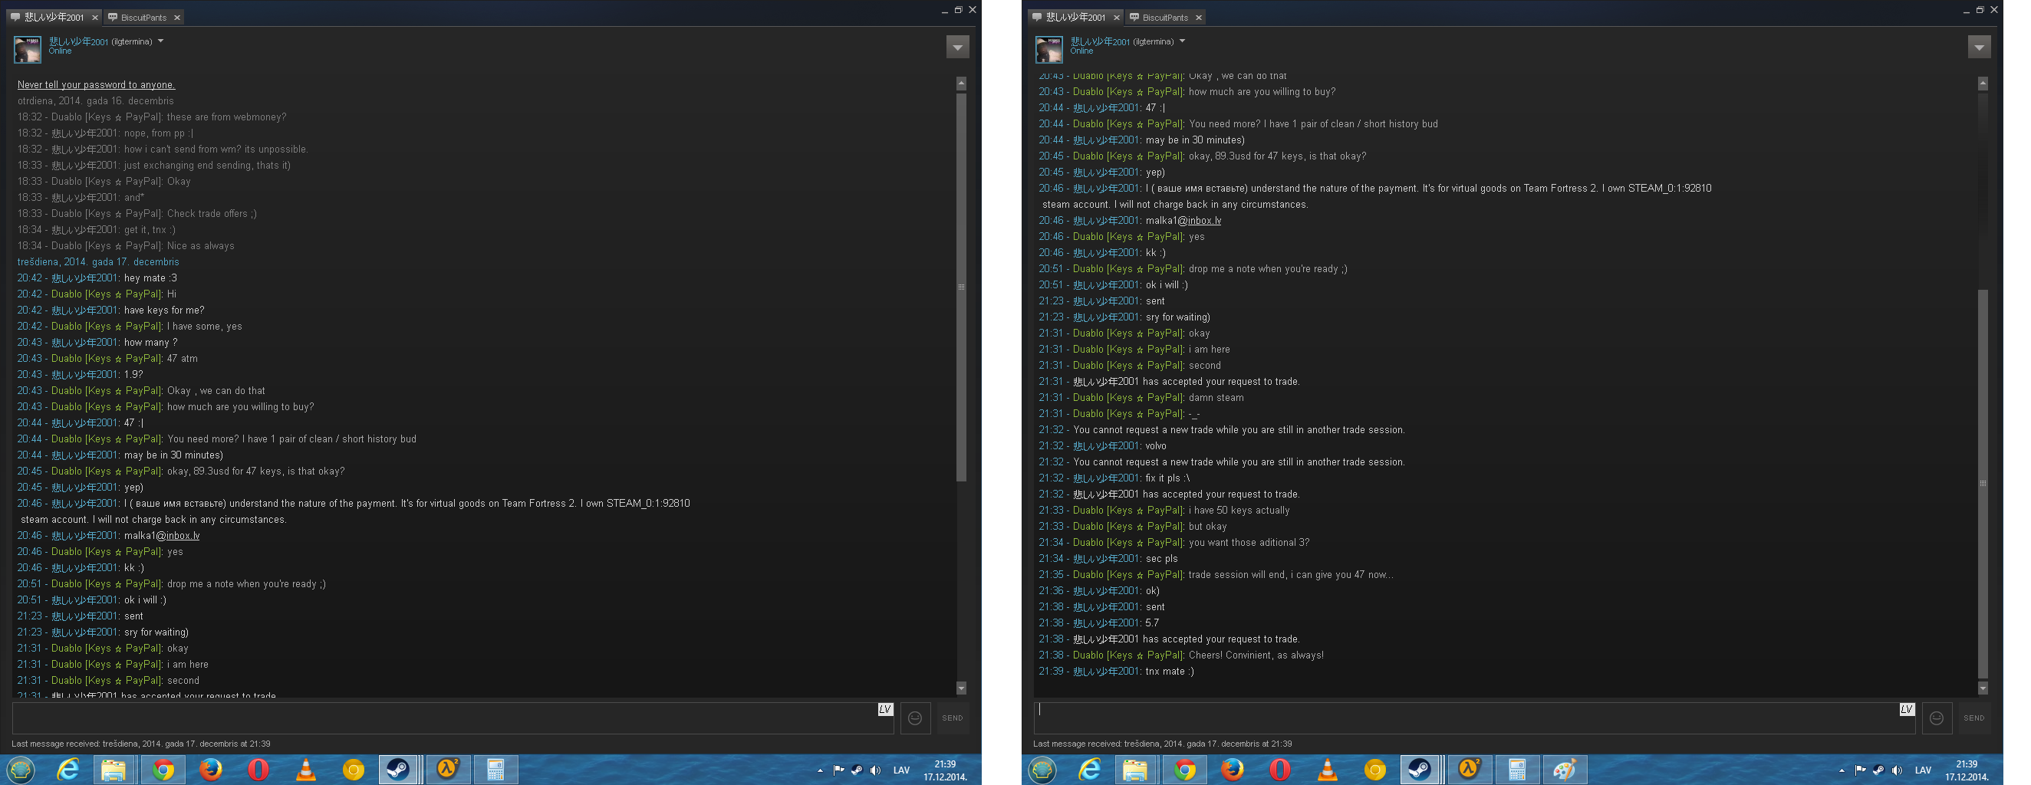Open the emoticon picker in the left chat window
Image resolution: width=2031 pixels, height=785 pixels.
(x=914, y=718)
